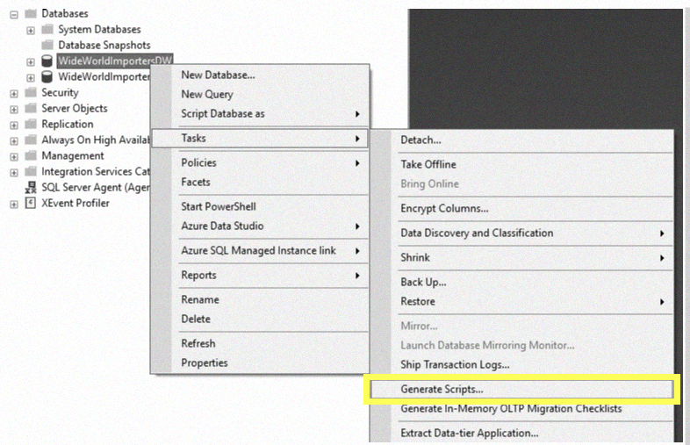This screenshot has width=690, height=445.
Task: Open the Restore submenu
Action: tap(522, 302)
